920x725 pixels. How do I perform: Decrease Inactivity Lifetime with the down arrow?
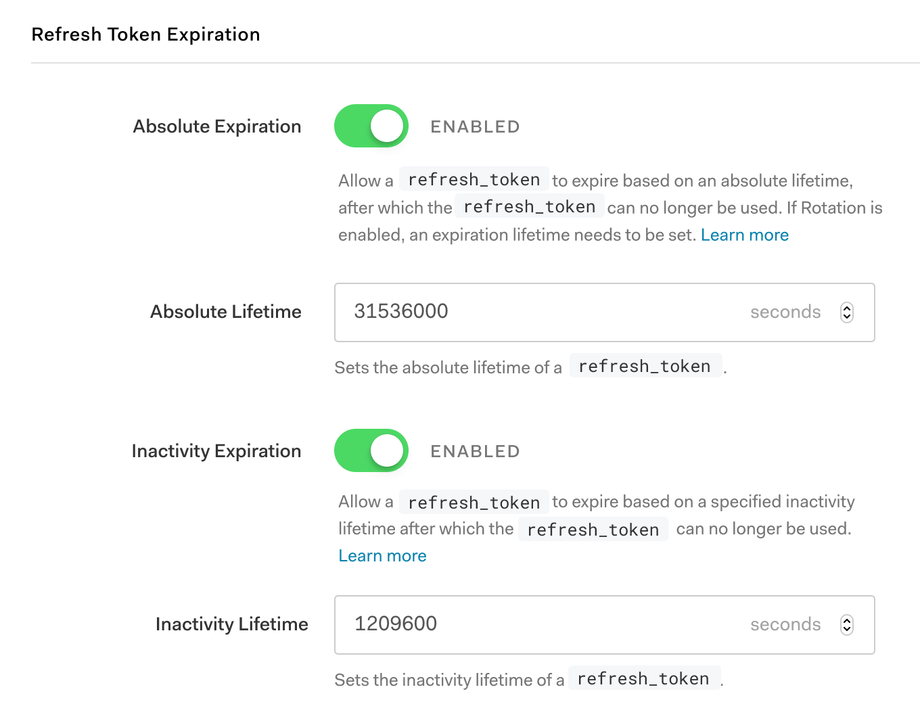click(x=847, y=629)
